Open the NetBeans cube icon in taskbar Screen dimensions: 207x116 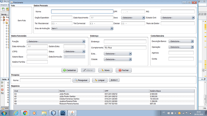[x=53, y=113]
